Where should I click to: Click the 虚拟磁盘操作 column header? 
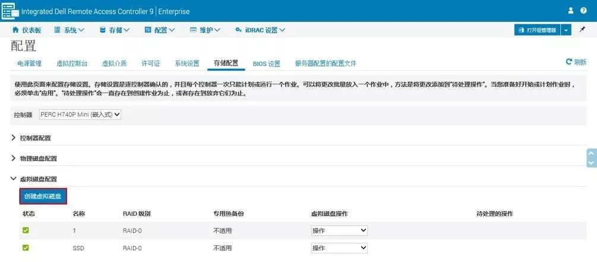(330, 213)
